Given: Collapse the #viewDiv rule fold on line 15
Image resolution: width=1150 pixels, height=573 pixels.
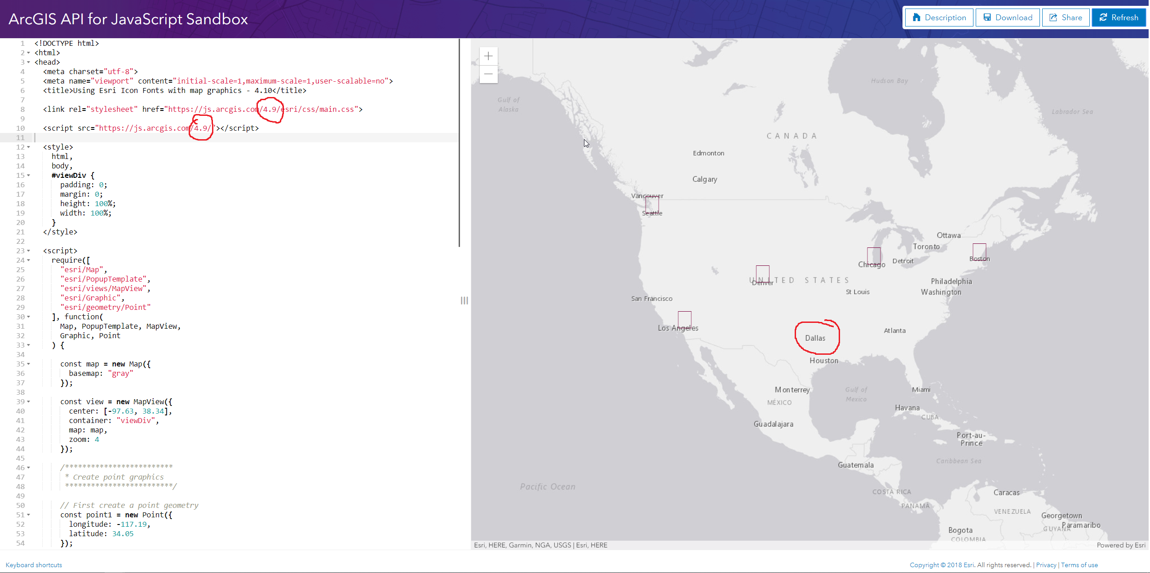Looking at the screenshot, I should [28, 176].
